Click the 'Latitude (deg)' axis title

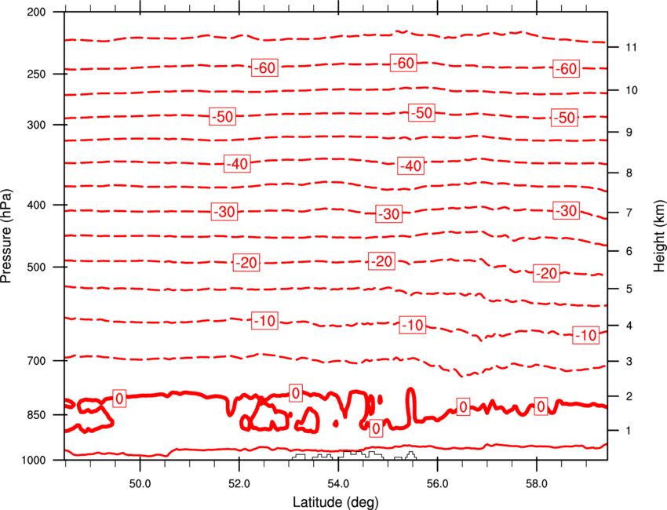tap(336, 502)
